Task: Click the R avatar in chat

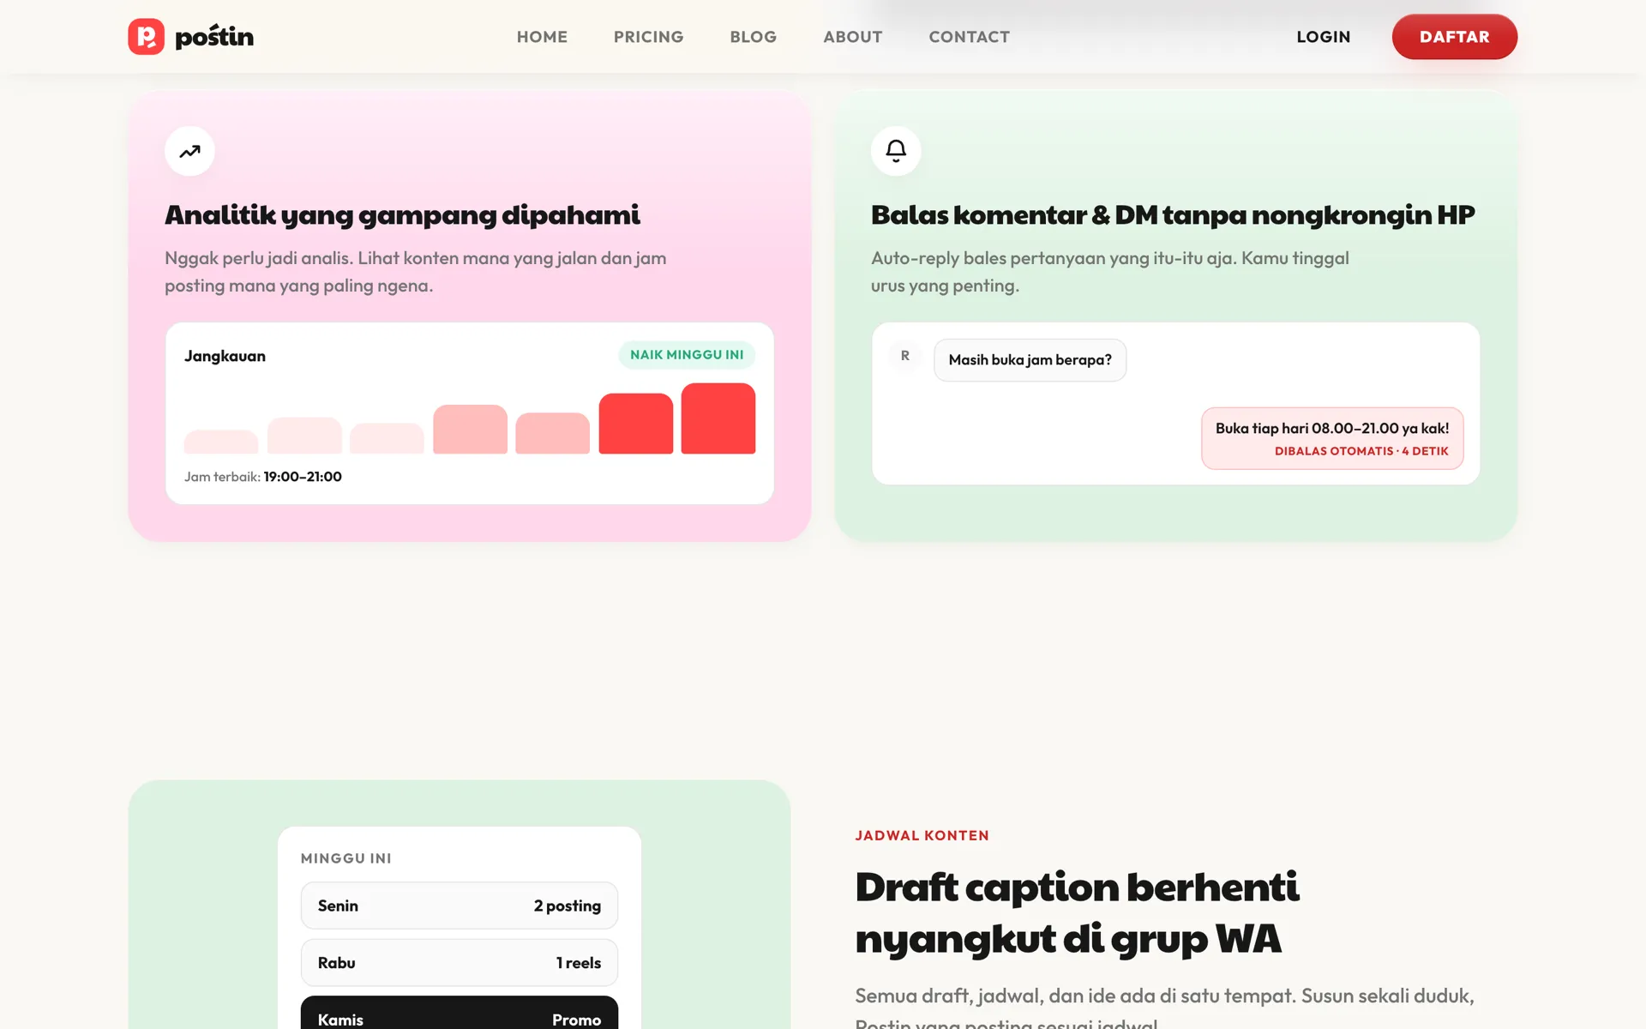Action: click(905, 356)
